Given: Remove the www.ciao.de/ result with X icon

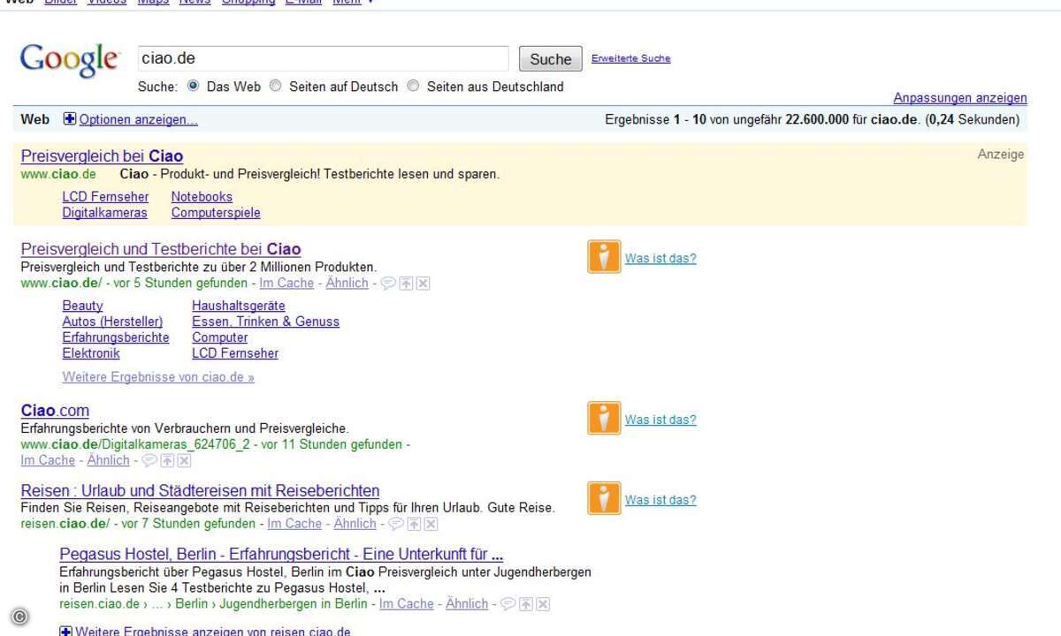Looking at the screenshot, I should [x=423, y=284].
